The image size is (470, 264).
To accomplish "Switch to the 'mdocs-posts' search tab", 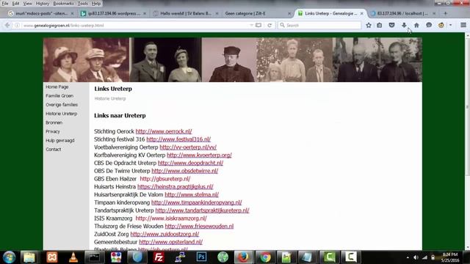I will pyautogui.click(x=41, y=13).
